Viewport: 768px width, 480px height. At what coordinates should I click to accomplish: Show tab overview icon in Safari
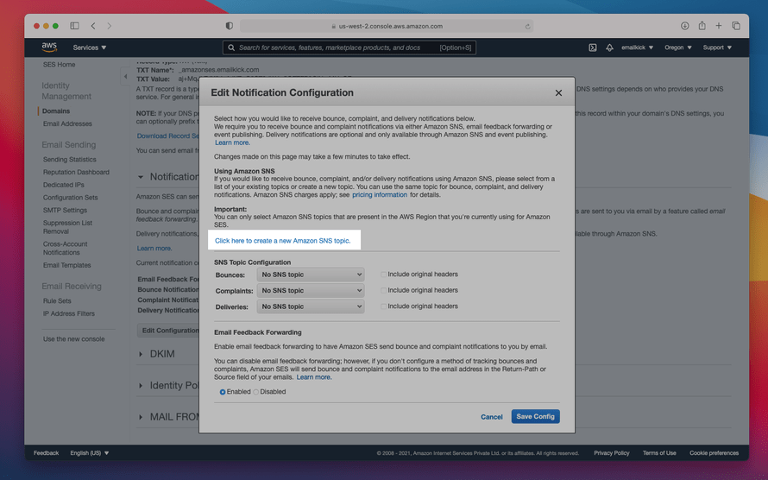click(x=736, y=26)
